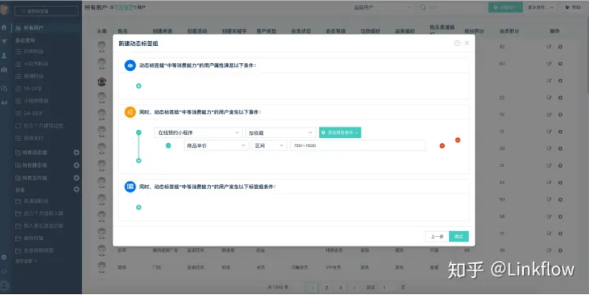
Task: Click the search magnifier in top bar
Action: 423,7
